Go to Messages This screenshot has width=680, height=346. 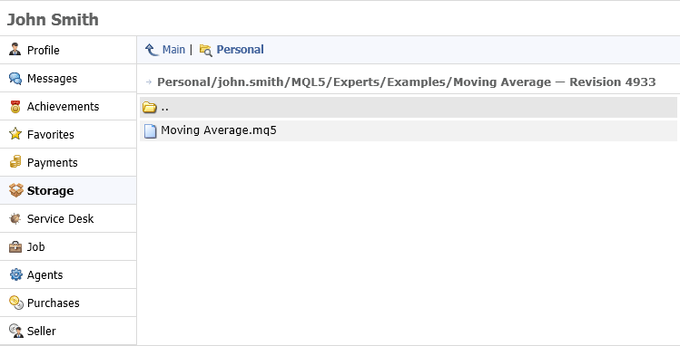(x=68, y=78)
